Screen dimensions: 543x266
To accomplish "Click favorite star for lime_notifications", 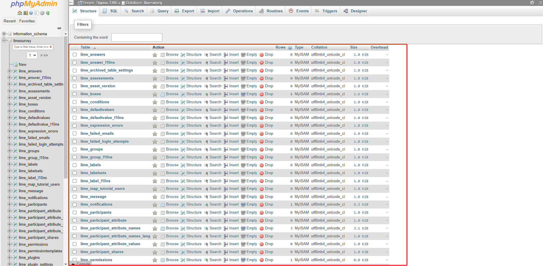I will [x=155, y=205].
